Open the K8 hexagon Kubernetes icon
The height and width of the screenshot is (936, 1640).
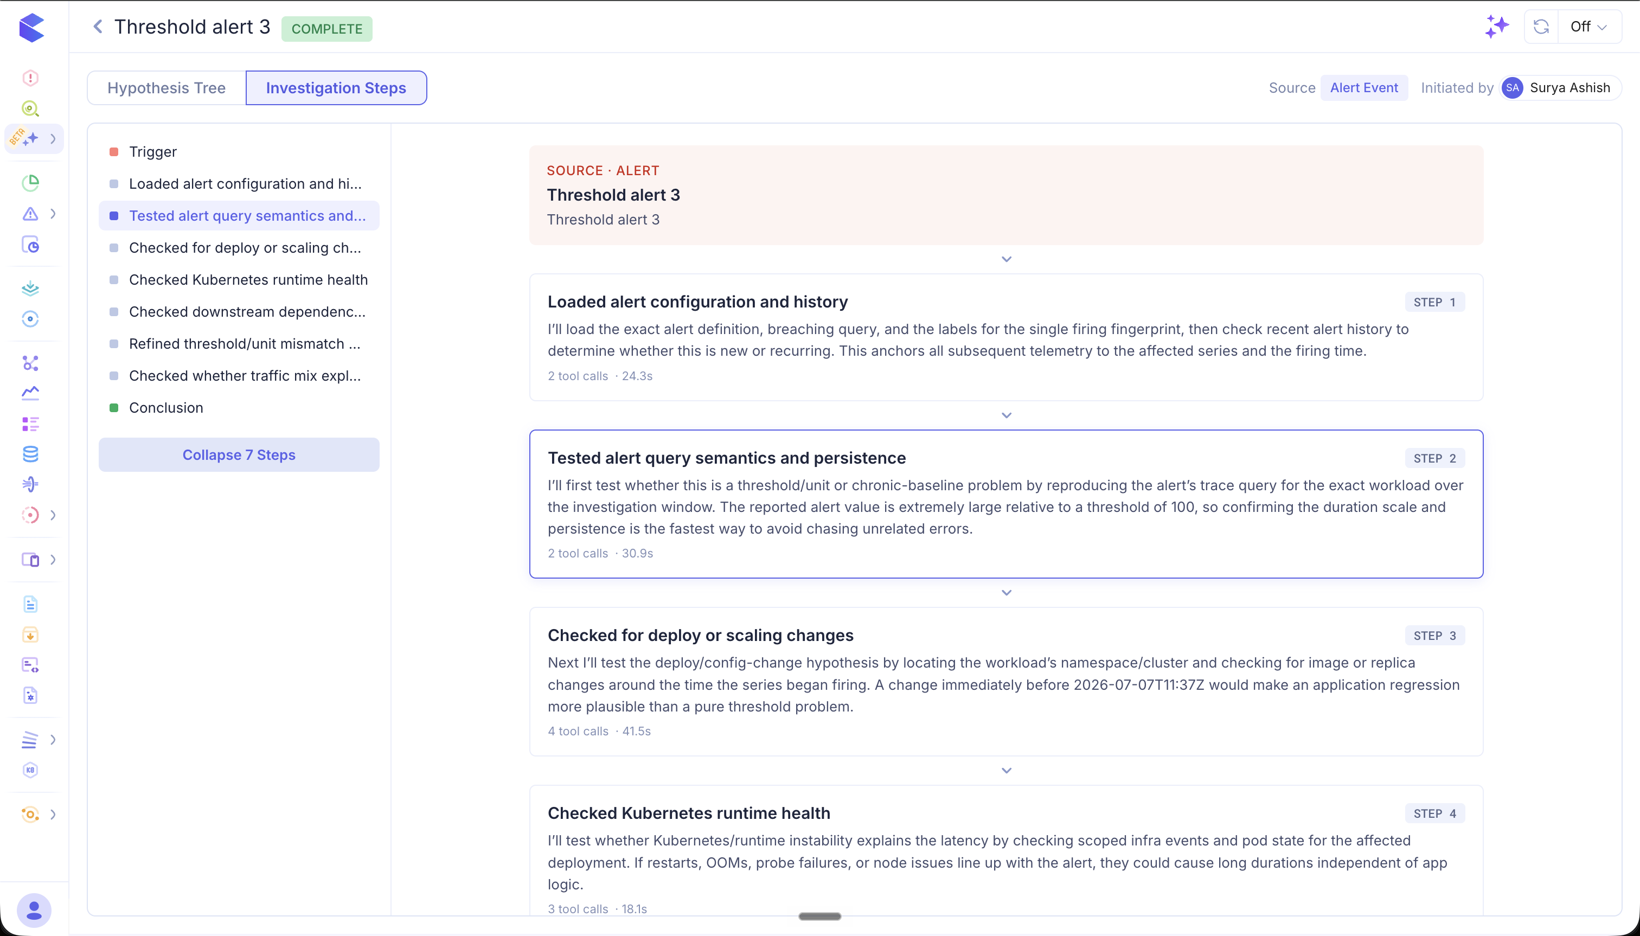[30, 770]
